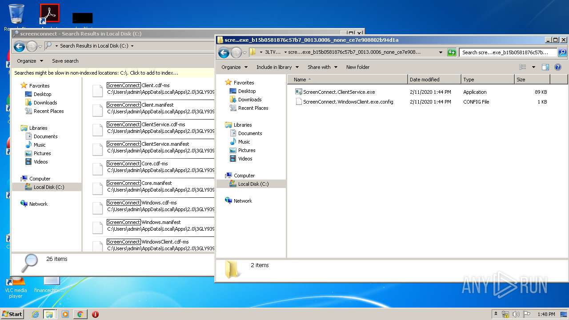Image resolution: width=569 pixels, height=320 pixels.
Task: Click the taskbar clock showing 1:48 PM
Action: [546, 314]
